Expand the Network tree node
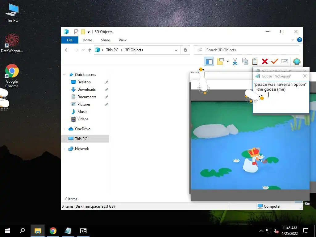 64,149
